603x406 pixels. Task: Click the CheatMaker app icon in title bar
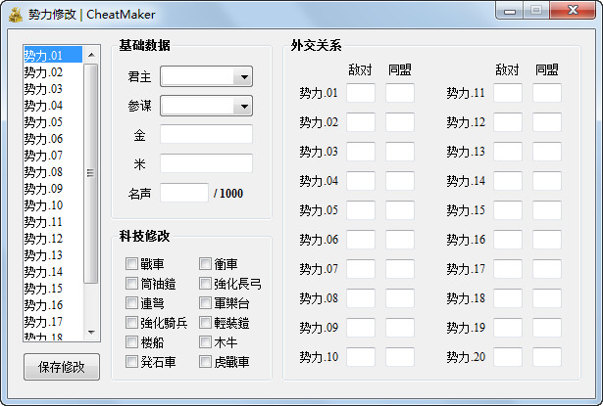tap(15, 14)
